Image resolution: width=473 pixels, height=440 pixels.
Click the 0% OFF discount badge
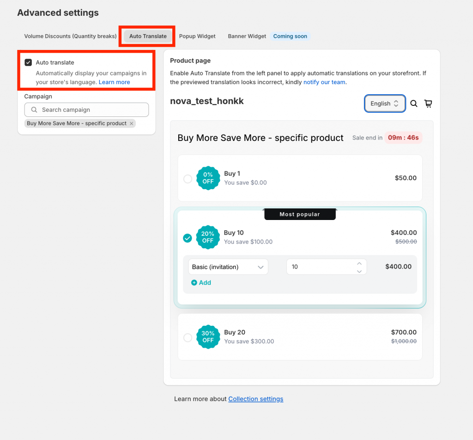click(x=208, y=178)
